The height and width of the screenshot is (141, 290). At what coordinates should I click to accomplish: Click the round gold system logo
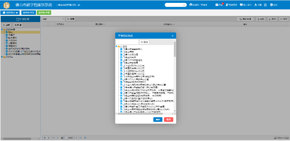coord(7,5)
